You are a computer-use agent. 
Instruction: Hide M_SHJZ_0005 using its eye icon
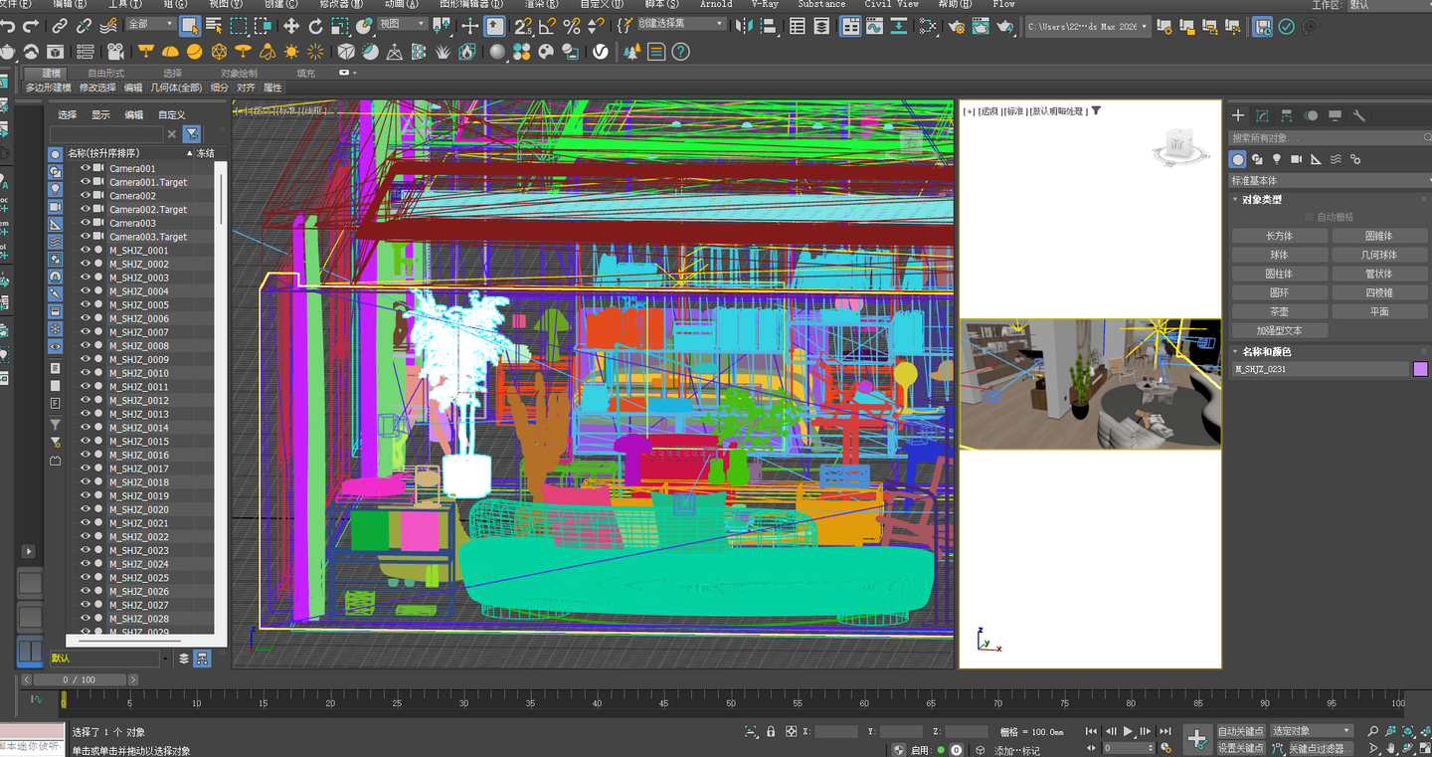click(86, 305)
